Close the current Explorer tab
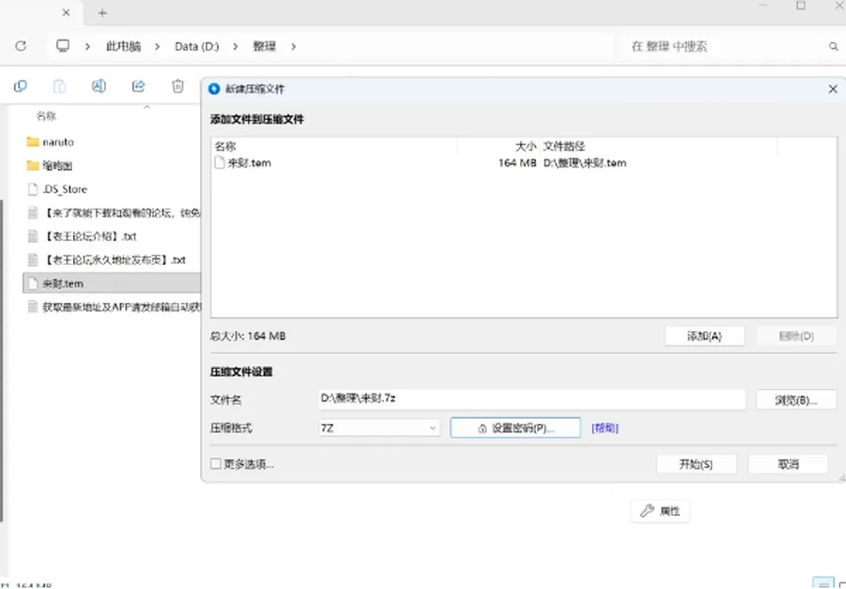 (x=66, y=12)
